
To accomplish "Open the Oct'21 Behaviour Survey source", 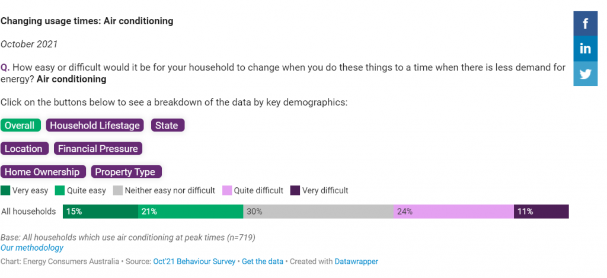I will tap(194, 261).
